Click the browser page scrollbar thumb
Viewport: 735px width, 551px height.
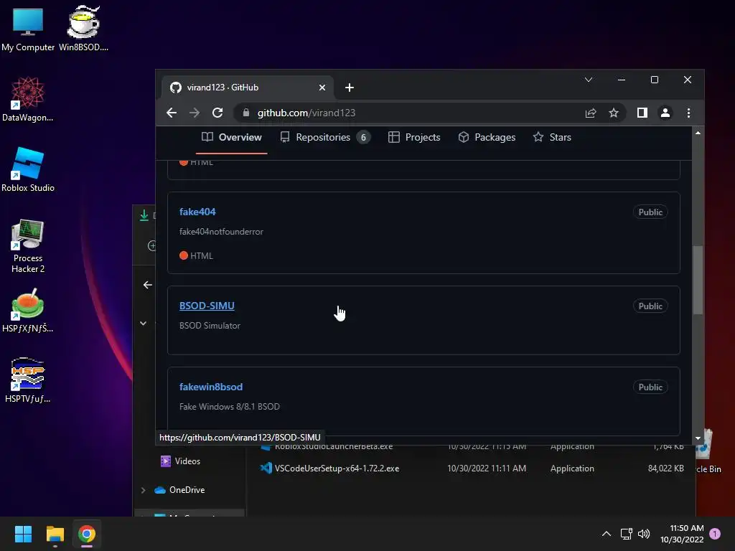click(698, 280)
